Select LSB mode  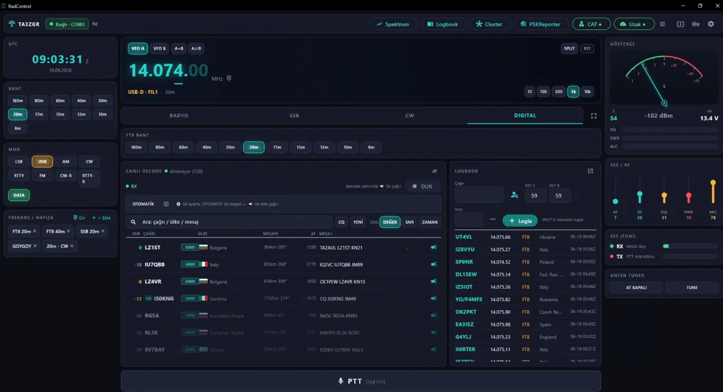pos(19,161)
